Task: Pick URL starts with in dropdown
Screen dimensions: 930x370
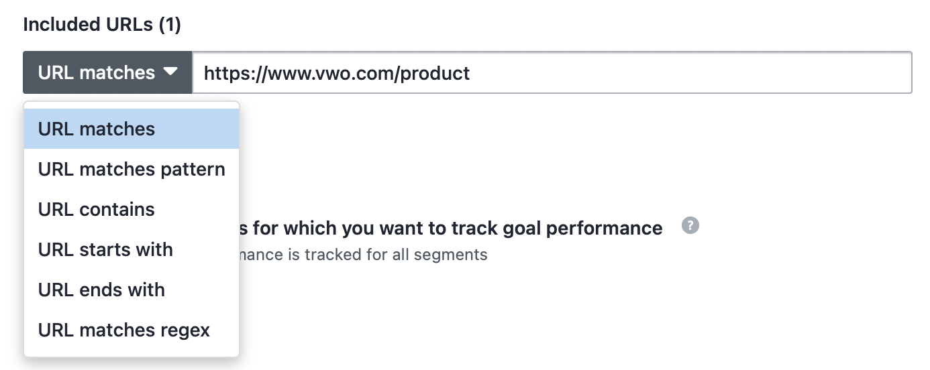Action: pos(132,249)
